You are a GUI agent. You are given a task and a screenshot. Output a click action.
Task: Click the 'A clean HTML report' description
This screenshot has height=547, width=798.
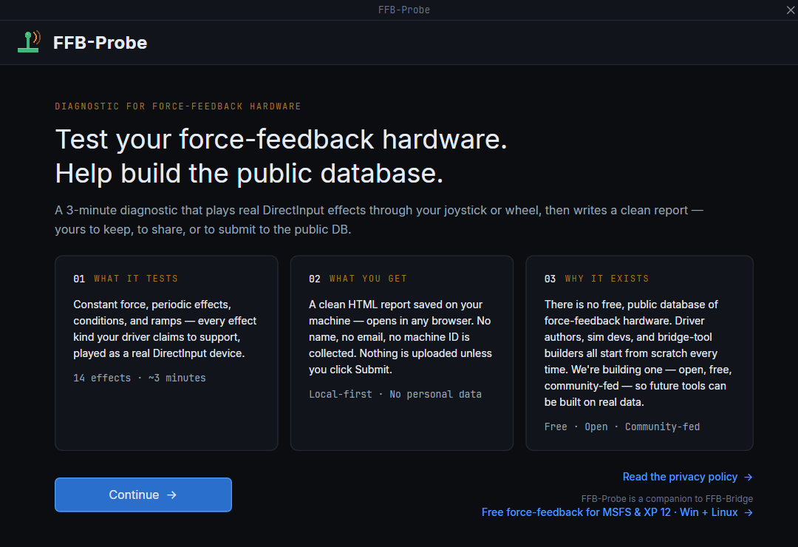click(x=400, y=337)
